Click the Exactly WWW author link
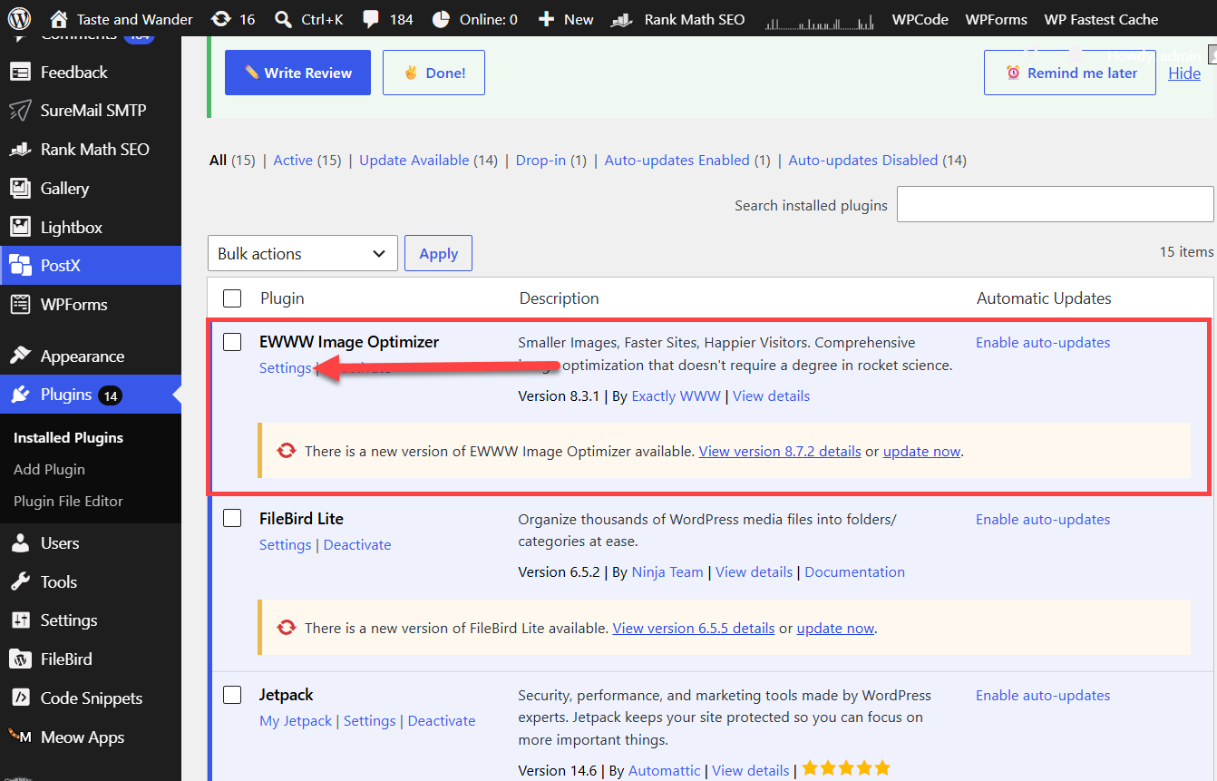1217x781 pixels. tap(676, 396)
